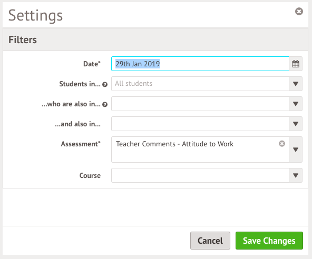Click help icon beside 'Students in...'
Viewport: 312px width, 259px height.
pyautogui.click(x=105, y=84)
